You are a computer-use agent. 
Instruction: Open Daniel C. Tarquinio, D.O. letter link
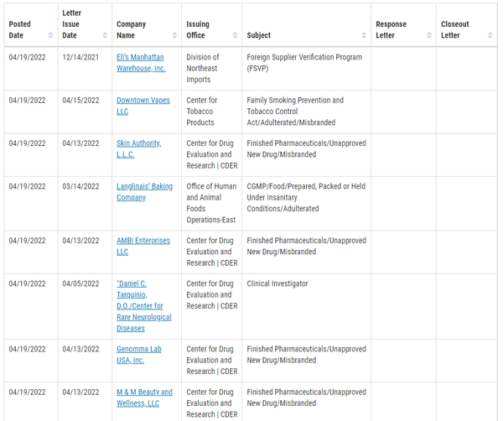(143, 306)
